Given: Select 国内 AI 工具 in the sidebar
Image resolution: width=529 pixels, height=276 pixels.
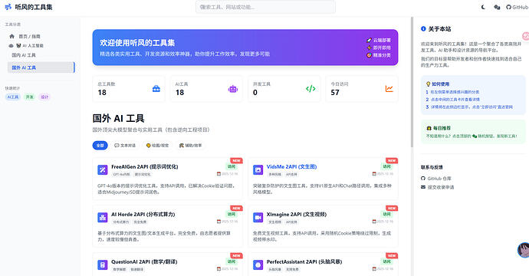Looking at the screenshot, I should 24,55.
